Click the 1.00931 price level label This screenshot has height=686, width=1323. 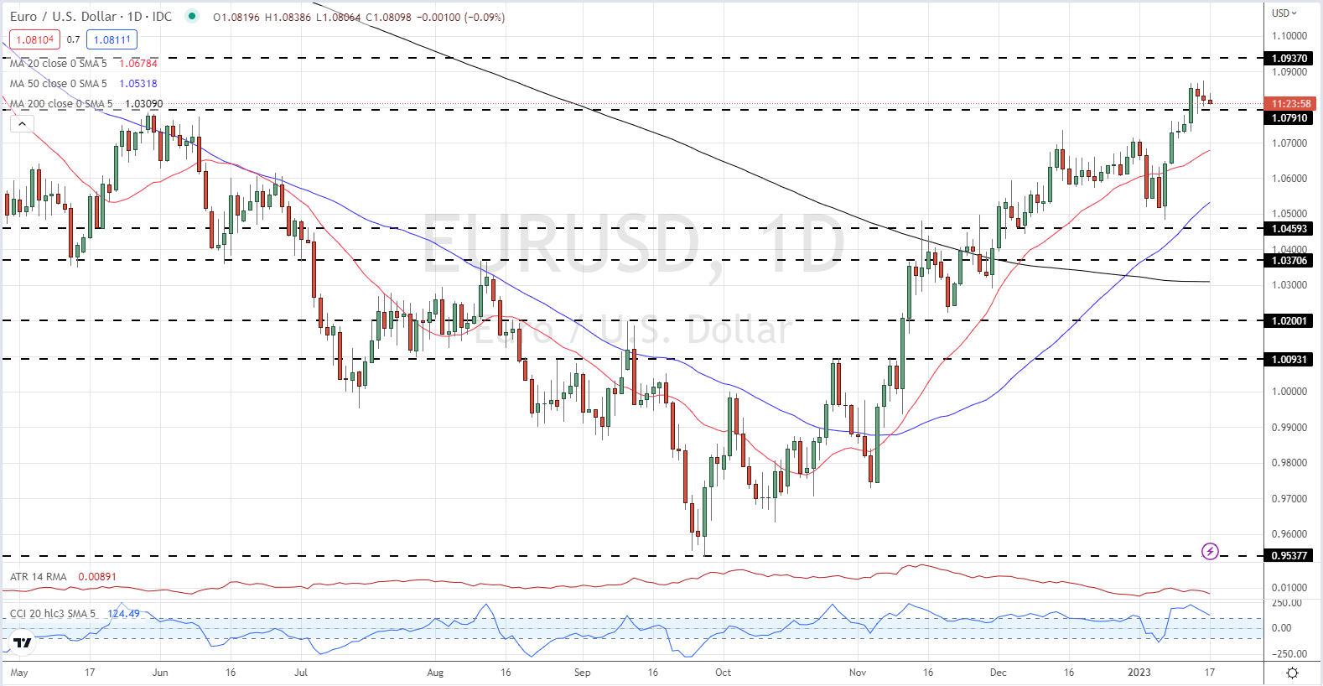[1289, 360]
